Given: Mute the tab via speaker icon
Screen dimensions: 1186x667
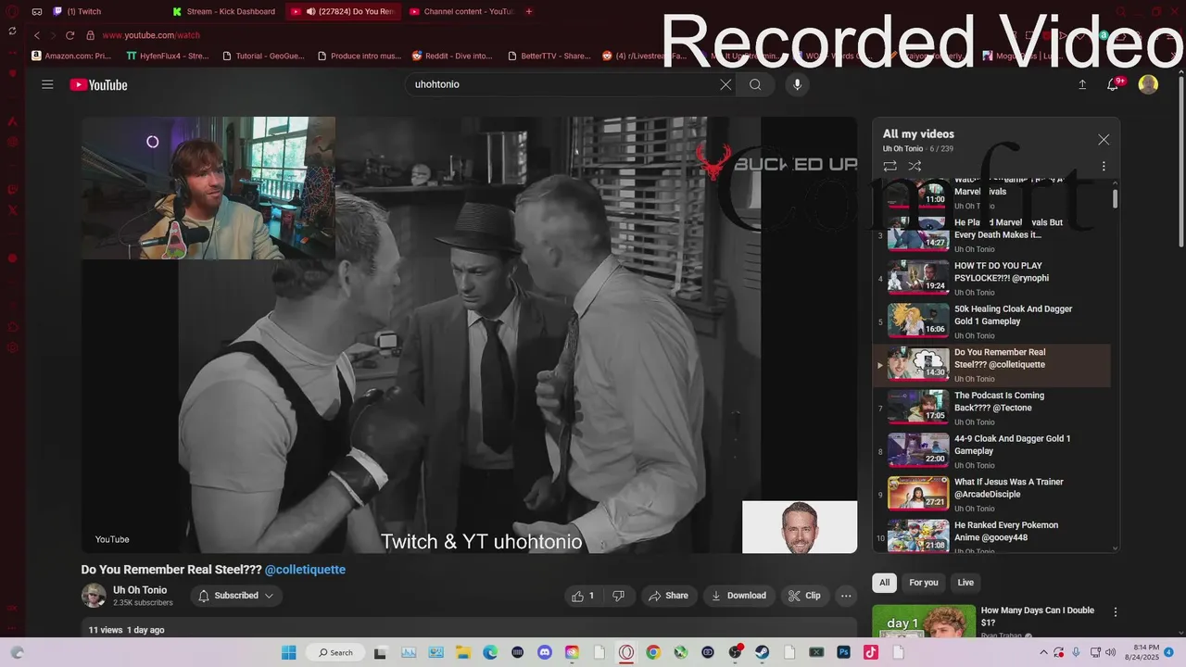Looking at the screenshot, I should pyautogui.click(x=309, y=11).
